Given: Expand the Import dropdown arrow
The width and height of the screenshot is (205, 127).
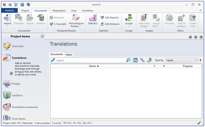Looking at the screenshot, I should pos(7,26).
